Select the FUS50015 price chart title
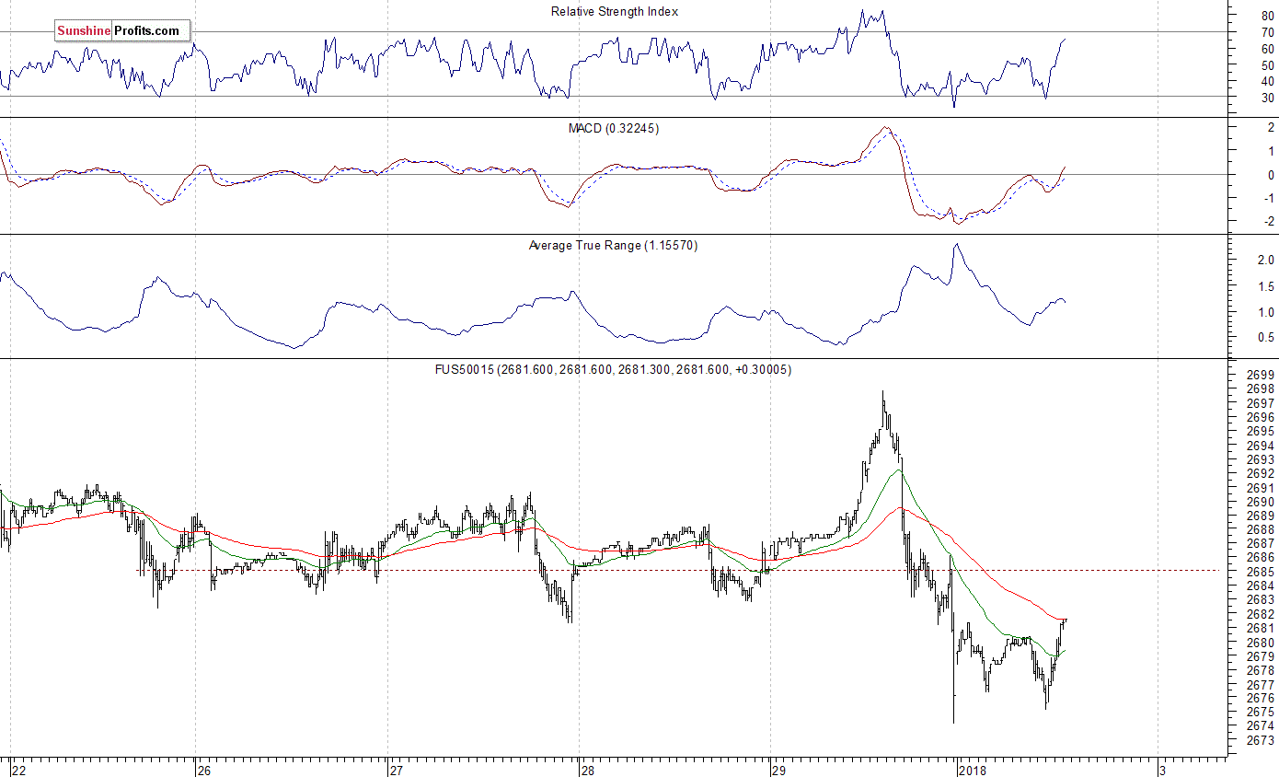The height and width of the screenshot is (777, 1279). [x=613, y=369]
